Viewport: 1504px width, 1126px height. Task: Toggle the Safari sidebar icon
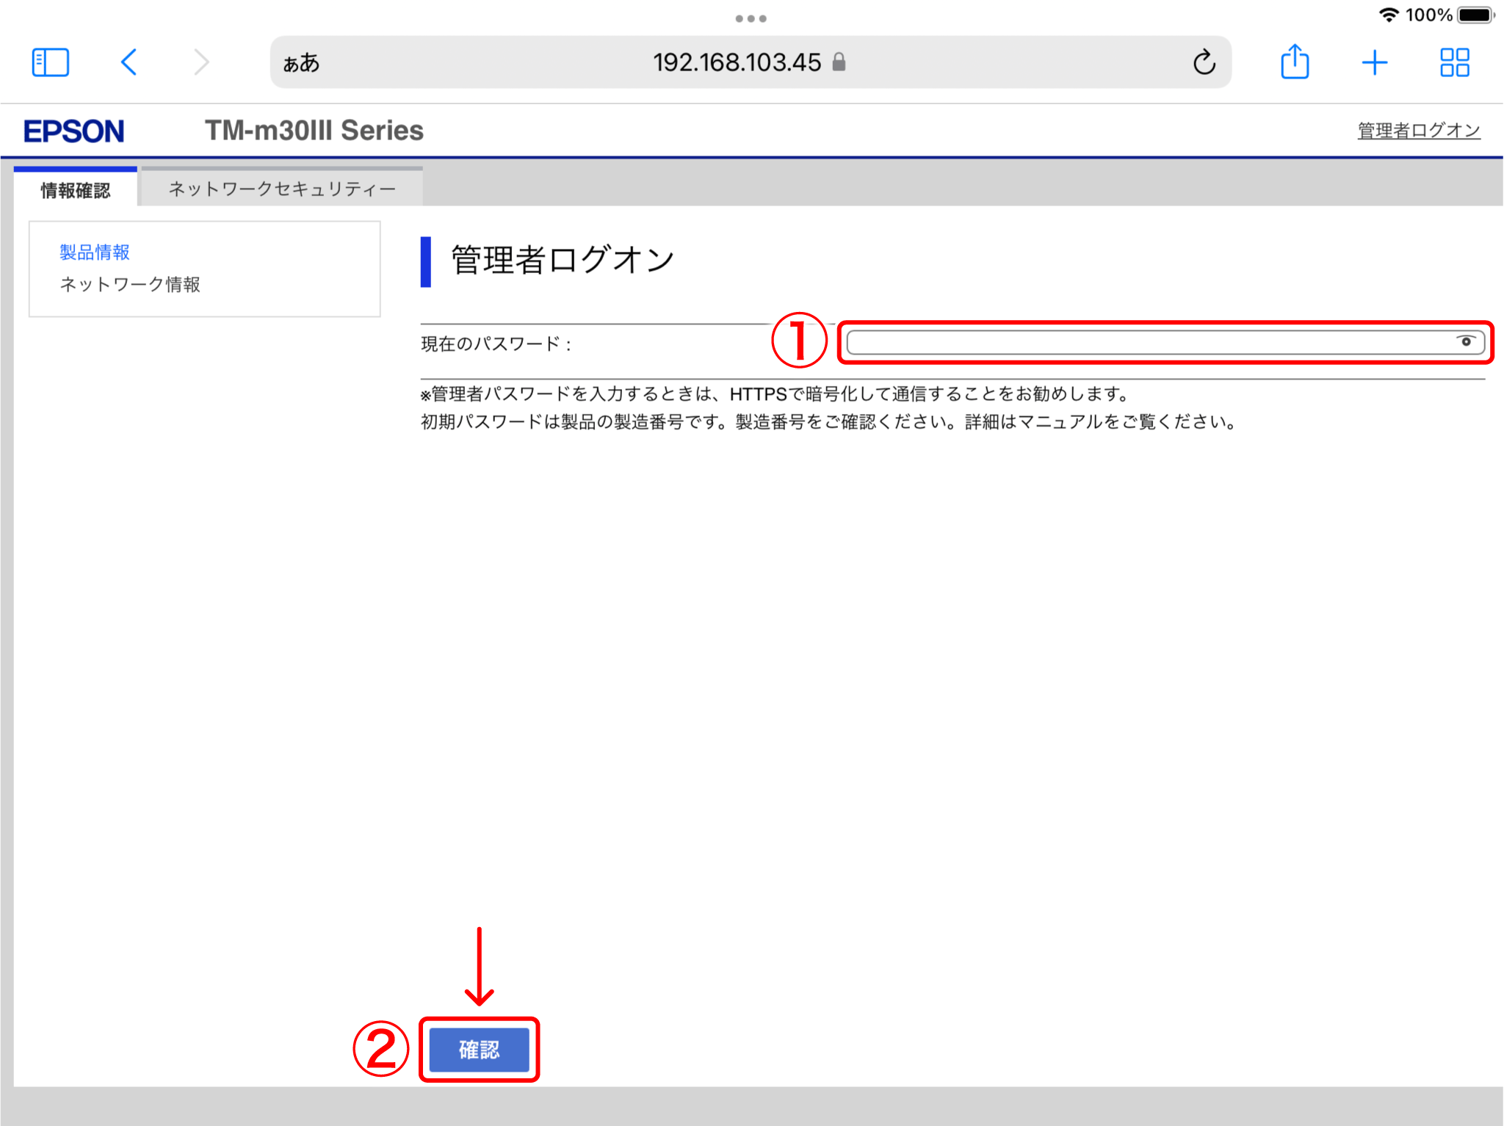click(x=51, y=62)
